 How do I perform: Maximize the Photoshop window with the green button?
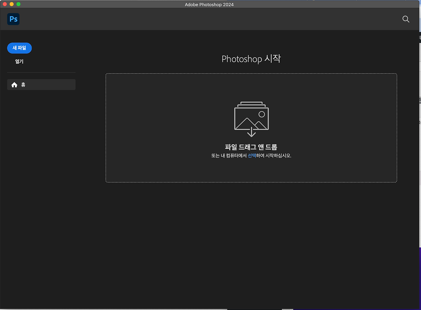(x=18, y=4)
